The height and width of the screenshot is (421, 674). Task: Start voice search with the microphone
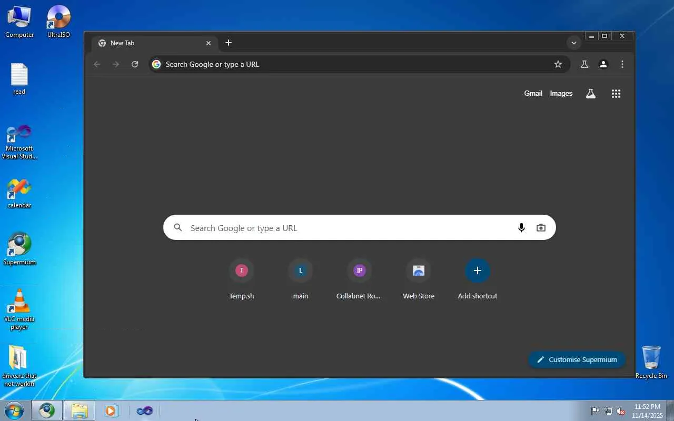point(521,228)
